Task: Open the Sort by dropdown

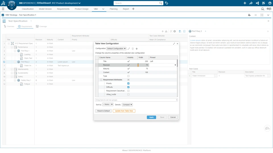Action: pos(107,105)
